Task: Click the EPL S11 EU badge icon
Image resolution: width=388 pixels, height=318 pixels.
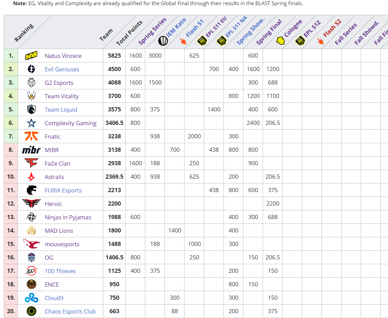Action: 202,41
